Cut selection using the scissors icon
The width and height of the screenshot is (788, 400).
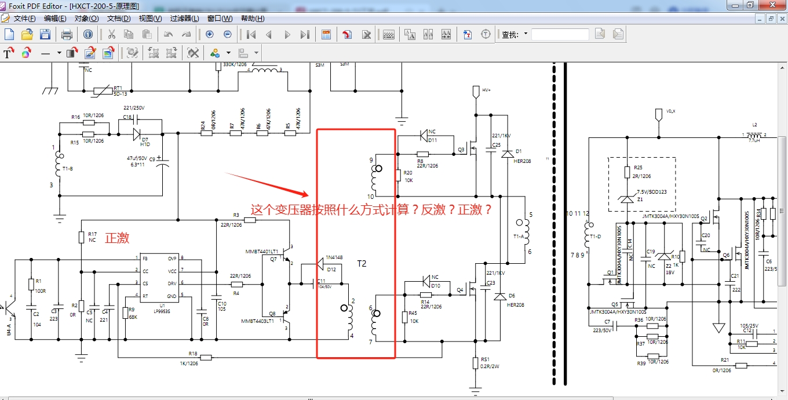click(111, 35)
